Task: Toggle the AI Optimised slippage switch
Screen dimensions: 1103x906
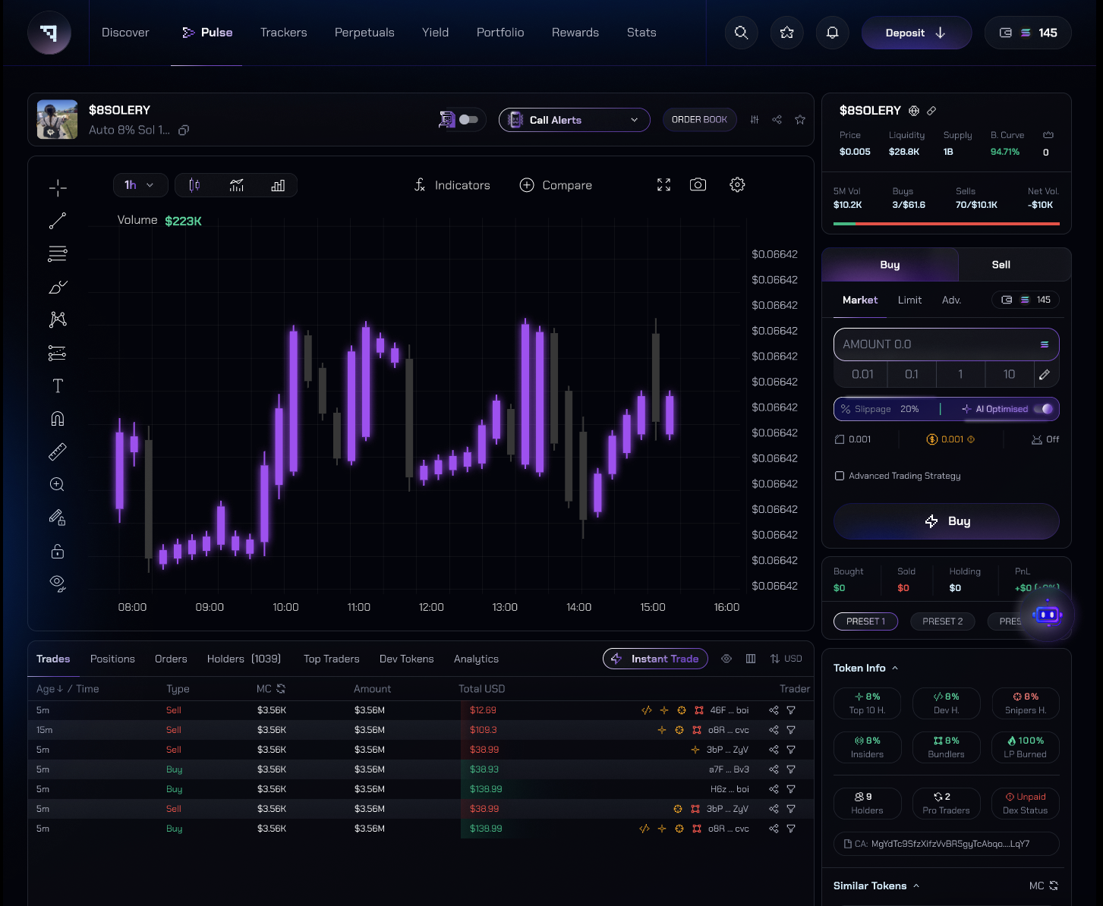Action: point(1046,409)
